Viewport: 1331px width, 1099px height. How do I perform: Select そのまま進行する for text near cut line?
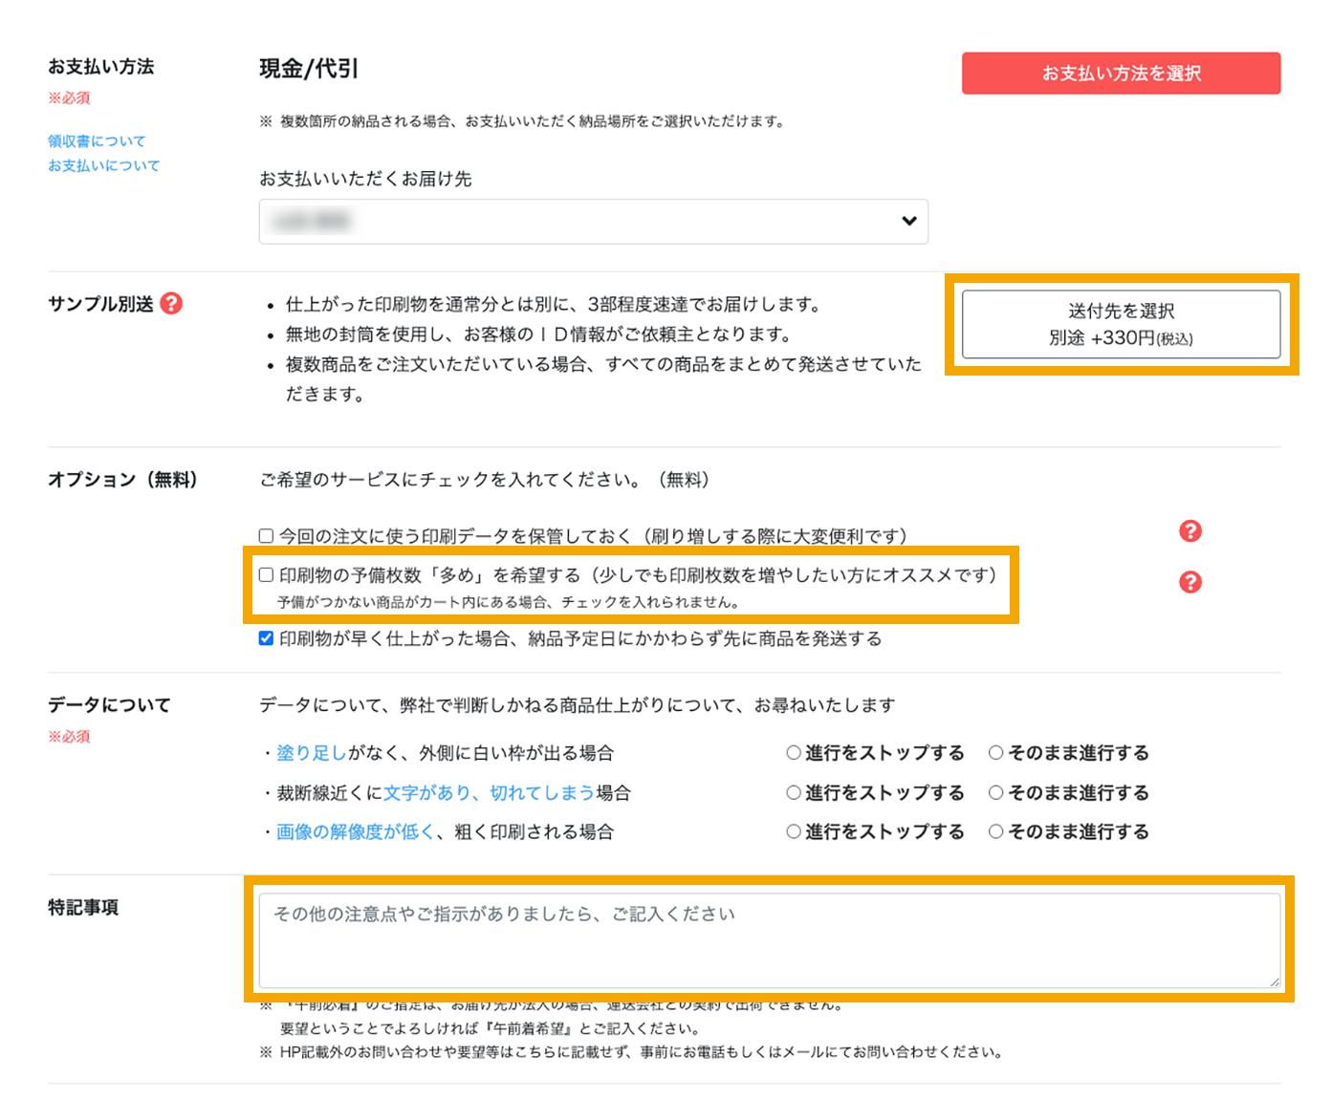click(x=995, y=792)
